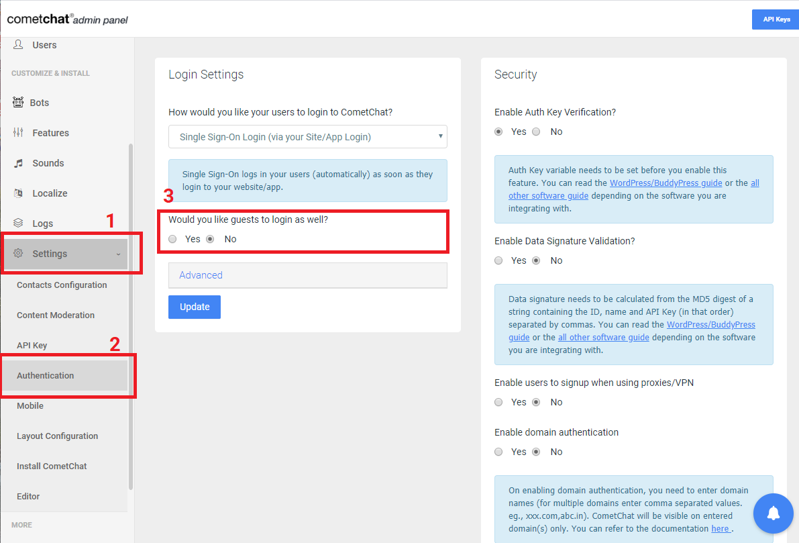This screenshot has width=799, height=543.
Task: Select Yes for signup via proxies/VPN
Action: click(498, 402)
